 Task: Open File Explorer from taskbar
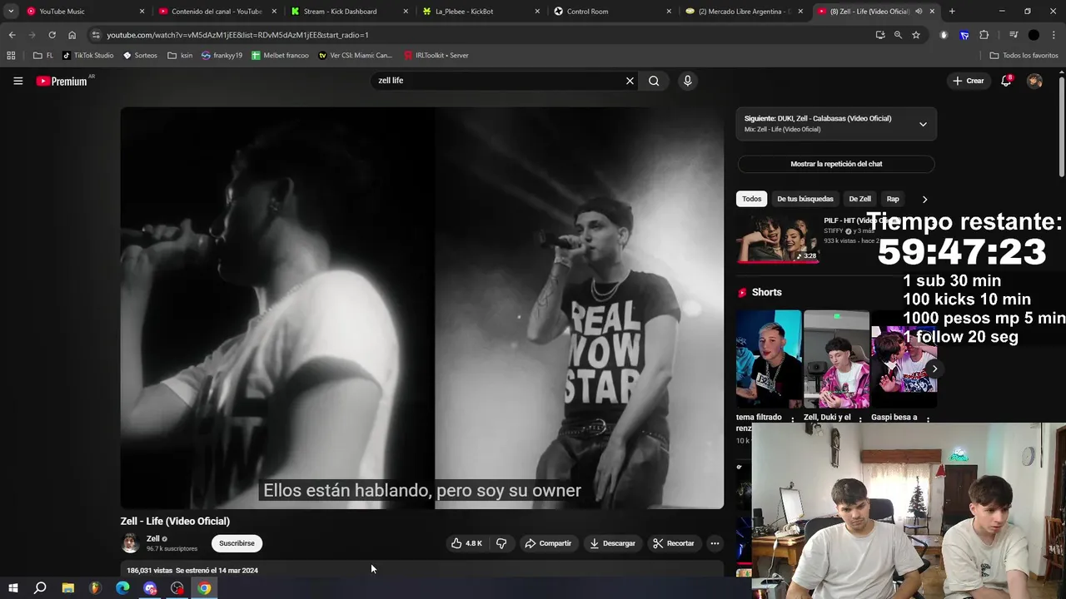click(x=68, y=588)
